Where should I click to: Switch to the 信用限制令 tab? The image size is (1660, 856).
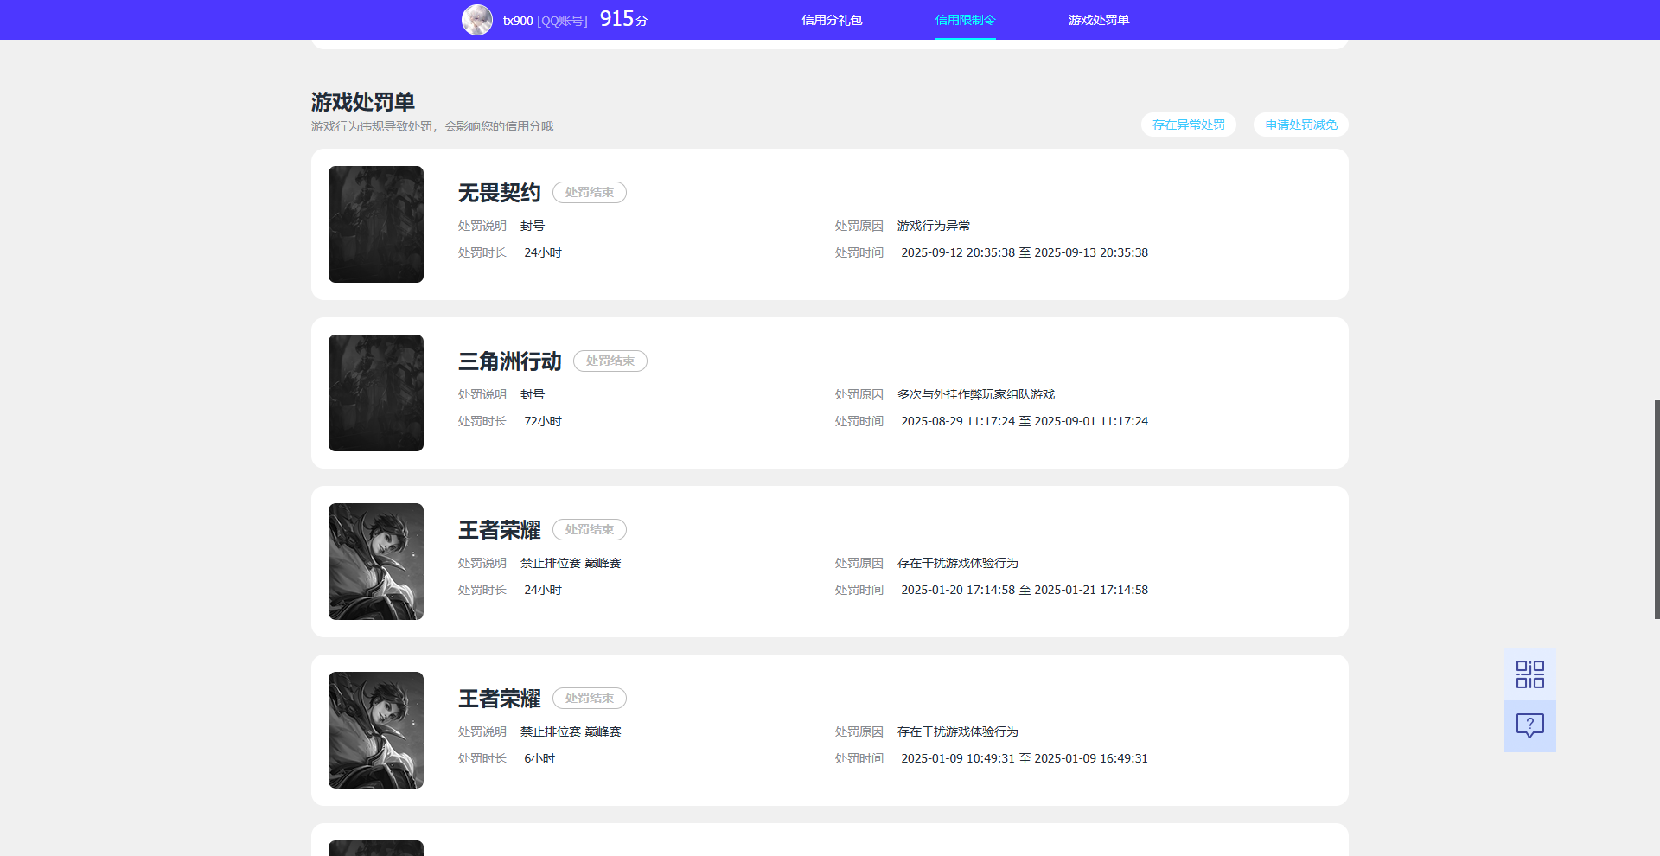(x=965, y=20)
